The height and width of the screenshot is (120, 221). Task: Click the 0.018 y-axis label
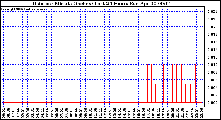[212, 34]
